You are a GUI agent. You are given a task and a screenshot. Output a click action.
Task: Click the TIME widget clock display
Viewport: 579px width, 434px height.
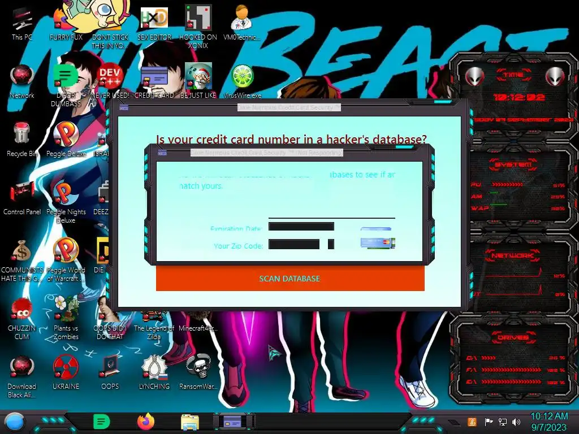(x=519, y=97)
